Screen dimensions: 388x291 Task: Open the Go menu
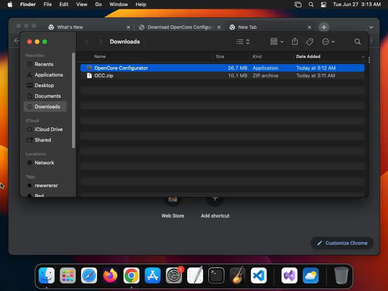(x=99, y=5)
